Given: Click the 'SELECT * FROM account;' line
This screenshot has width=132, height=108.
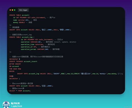Looking at the screenshot, I should coord(20,91).
